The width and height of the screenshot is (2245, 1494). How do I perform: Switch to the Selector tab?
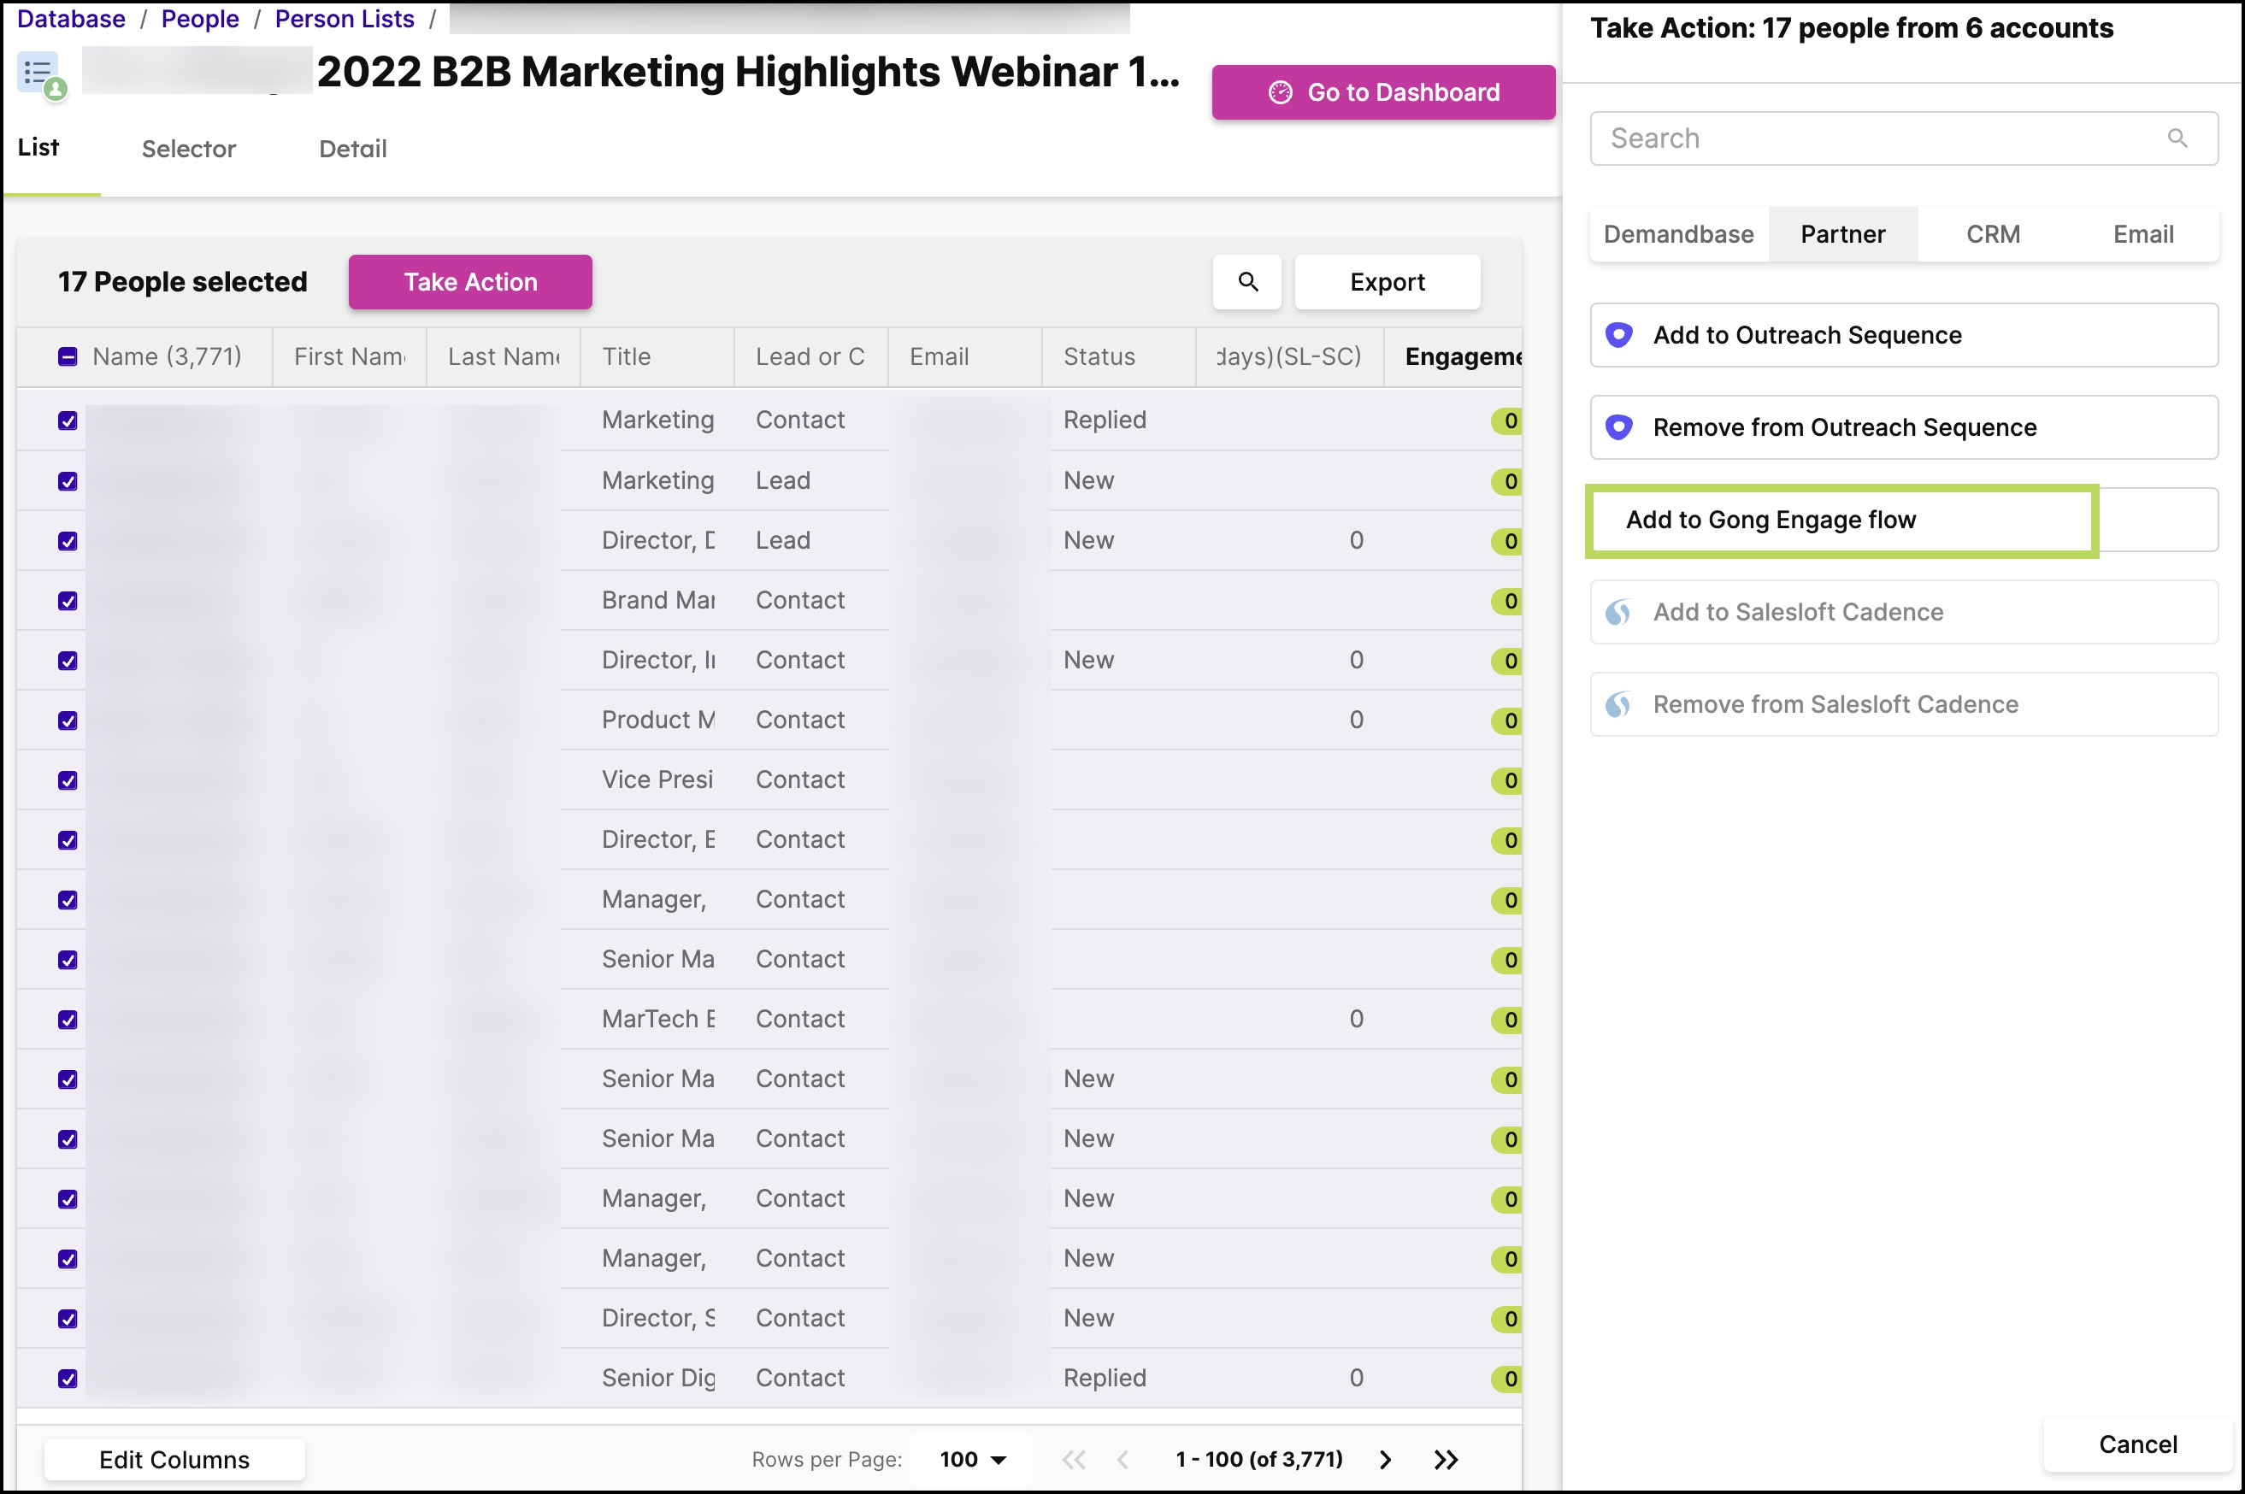pyautogui.click(x=189, y=150)
